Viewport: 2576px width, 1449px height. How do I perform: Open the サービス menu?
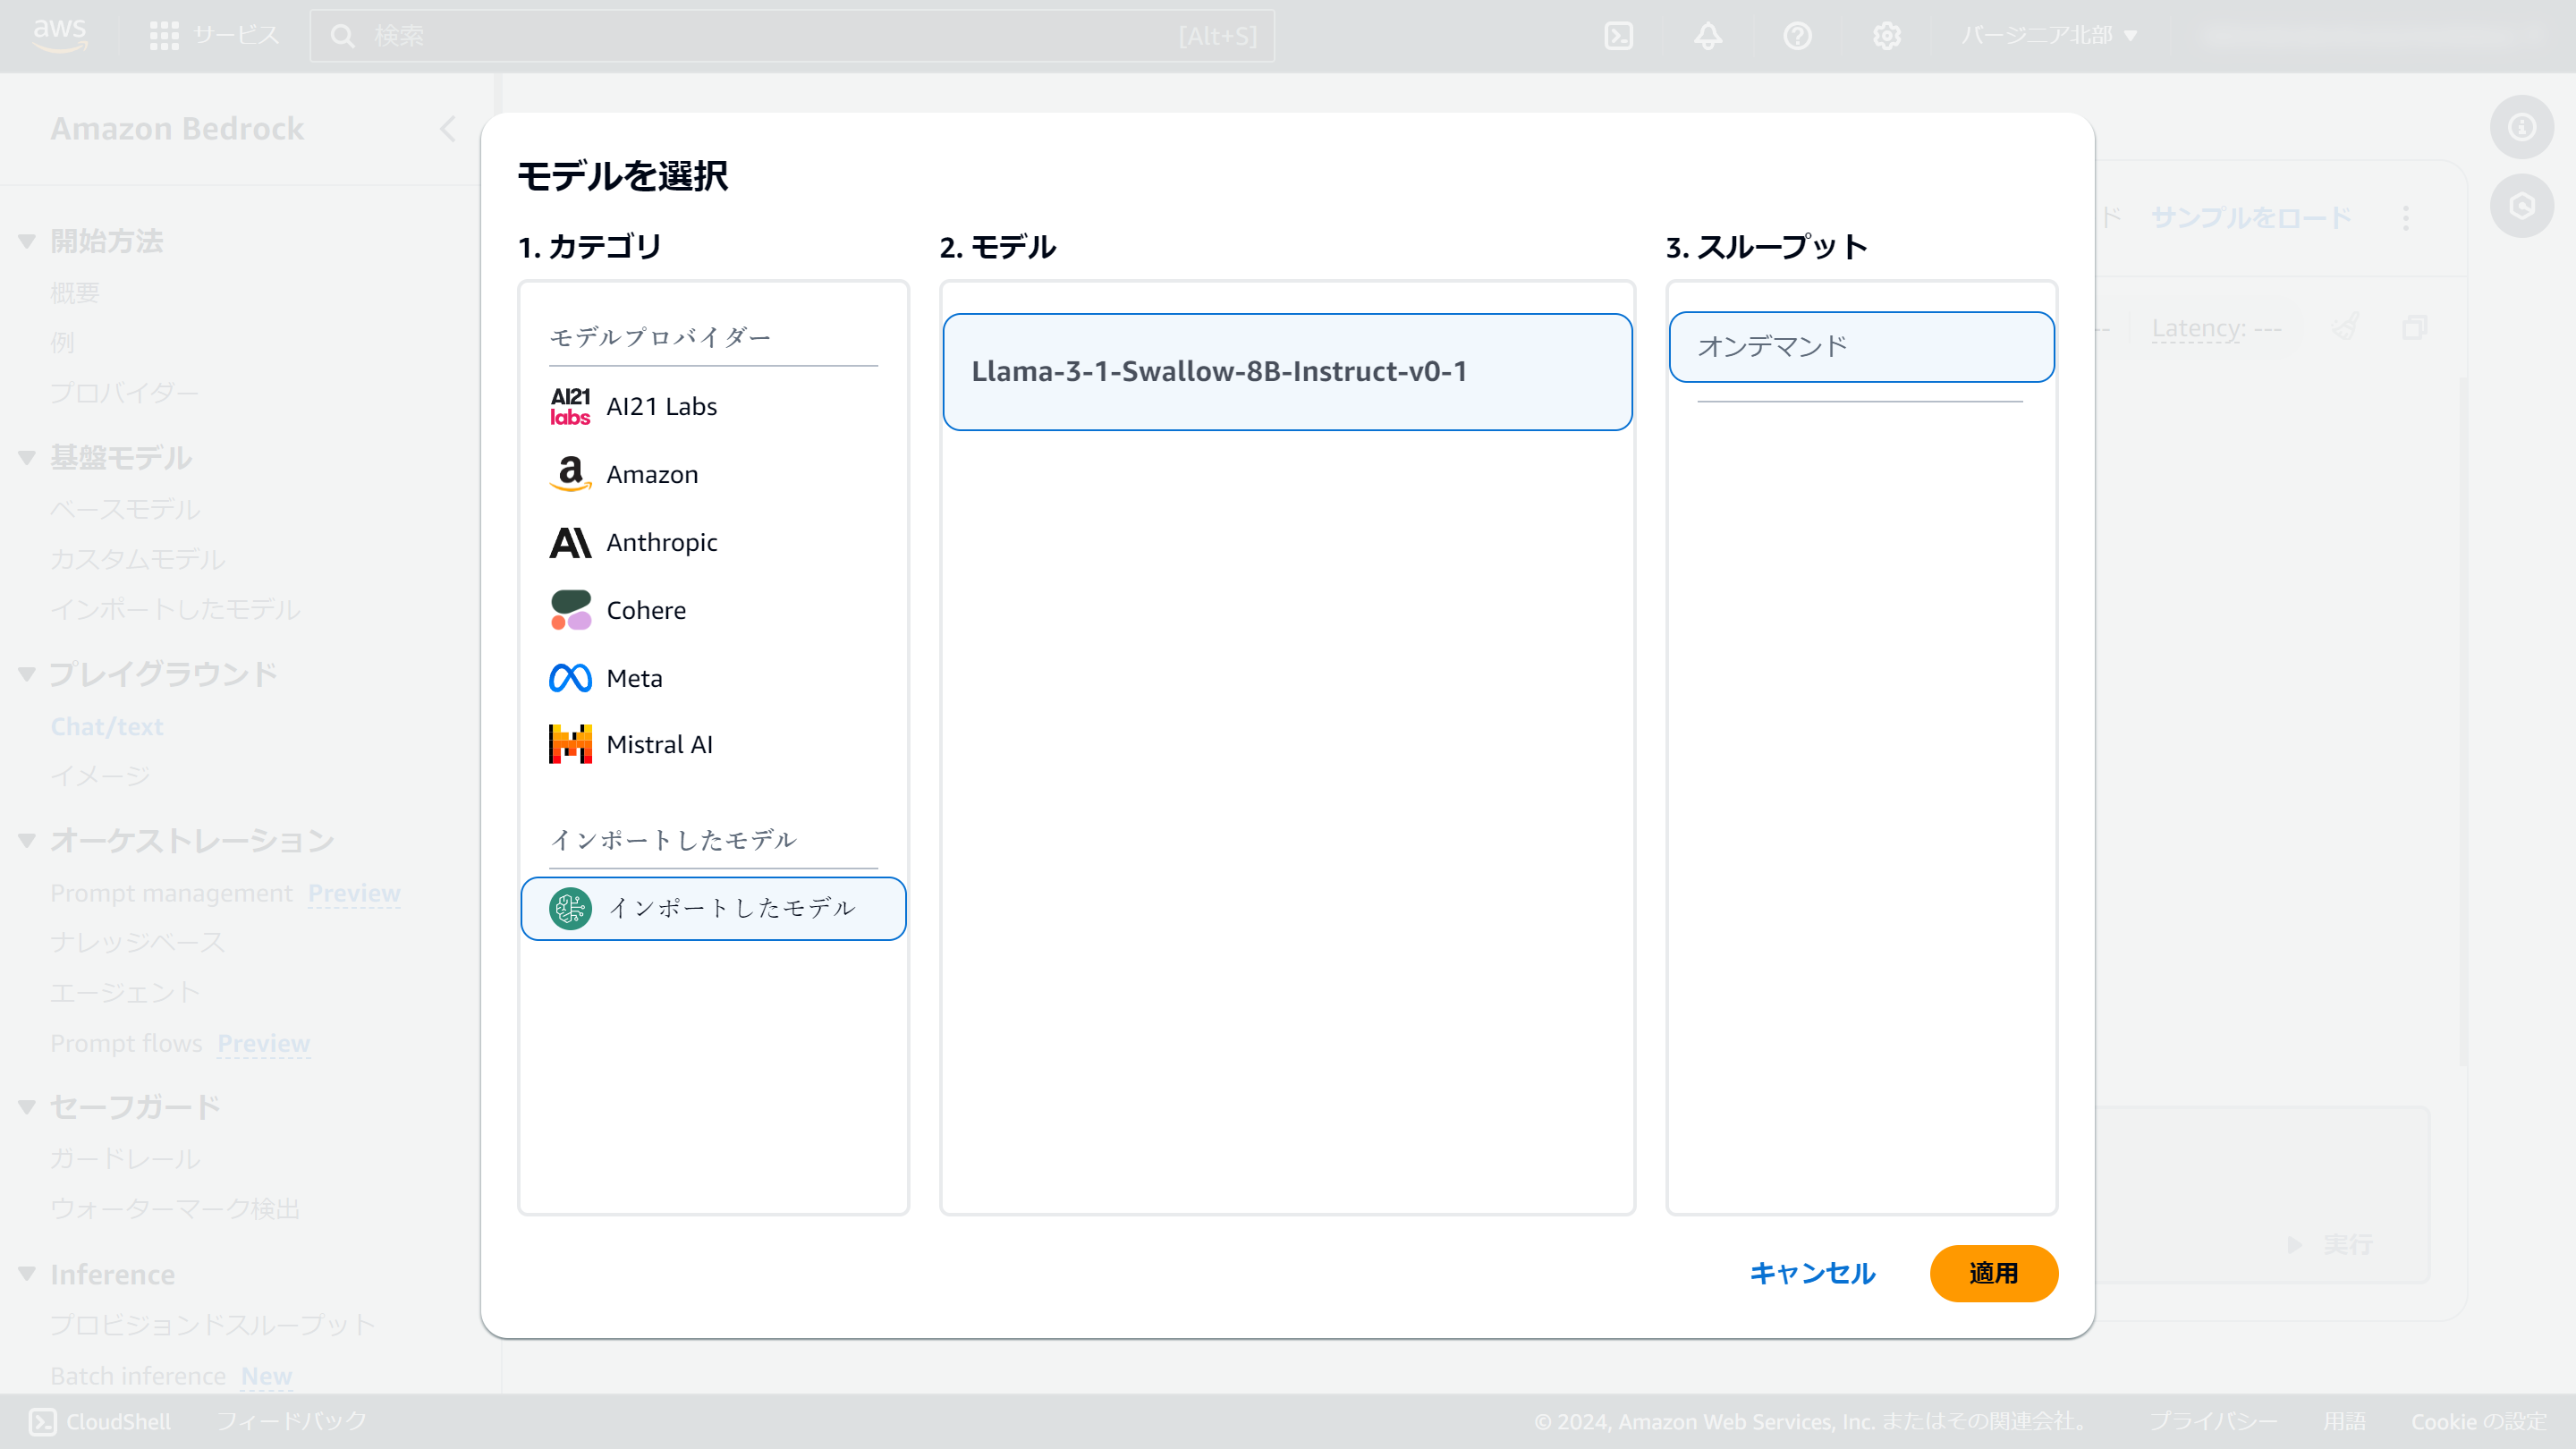point(214,36)
